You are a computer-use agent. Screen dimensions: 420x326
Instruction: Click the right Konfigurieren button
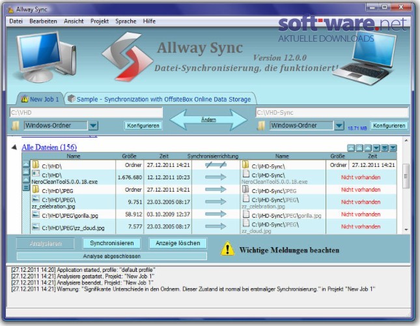(389, 125)
